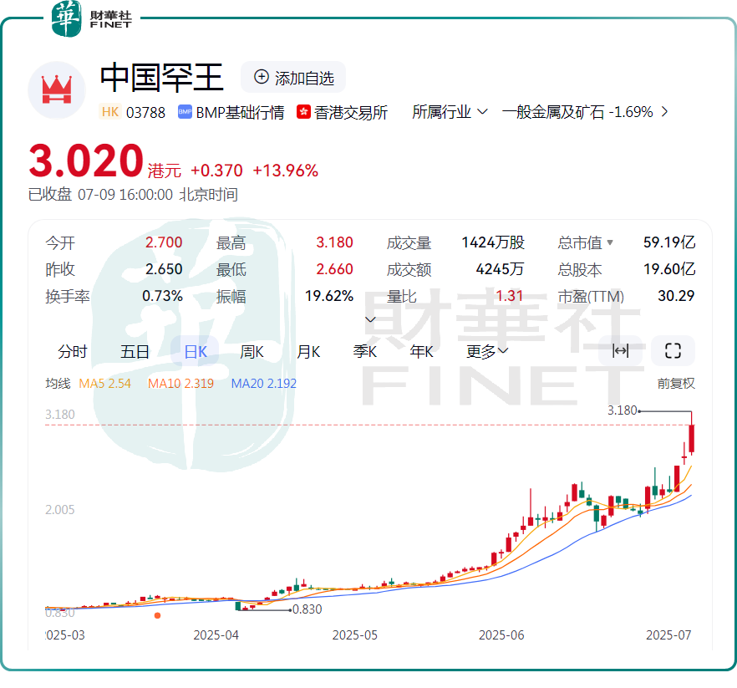Click the 成交额 value 4245万
This screenshot has width=737, height=688.
click(x=500, y=269)
